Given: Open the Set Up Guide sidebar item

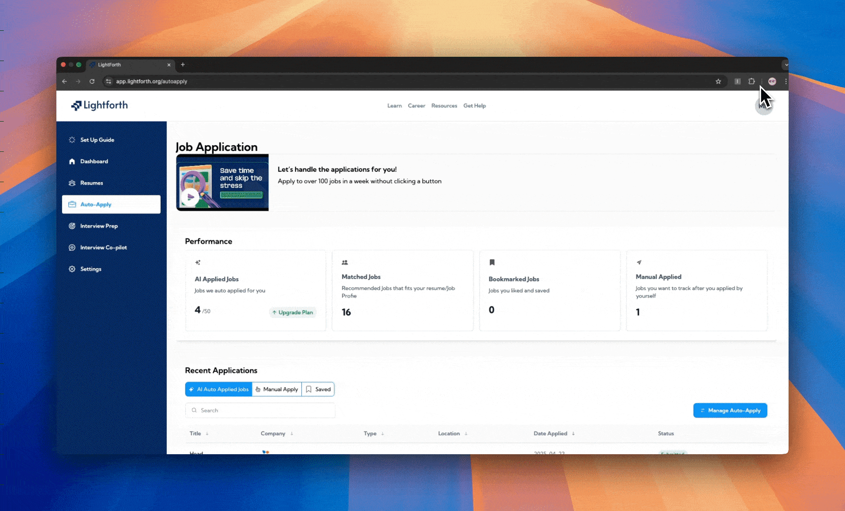Looking at the screenshot, I should click(97, 140).
